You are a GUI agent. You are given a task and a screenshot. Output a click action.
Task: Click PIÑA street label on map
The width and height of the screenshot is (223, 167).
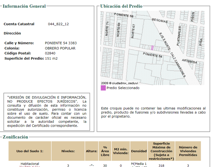[x=200, y=42]
